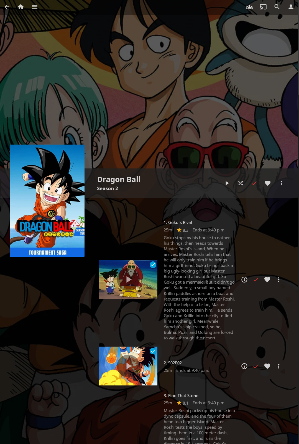299x444 pixels.
Task: Open episode titled 2. S02E02
Action: coord(173,363)
